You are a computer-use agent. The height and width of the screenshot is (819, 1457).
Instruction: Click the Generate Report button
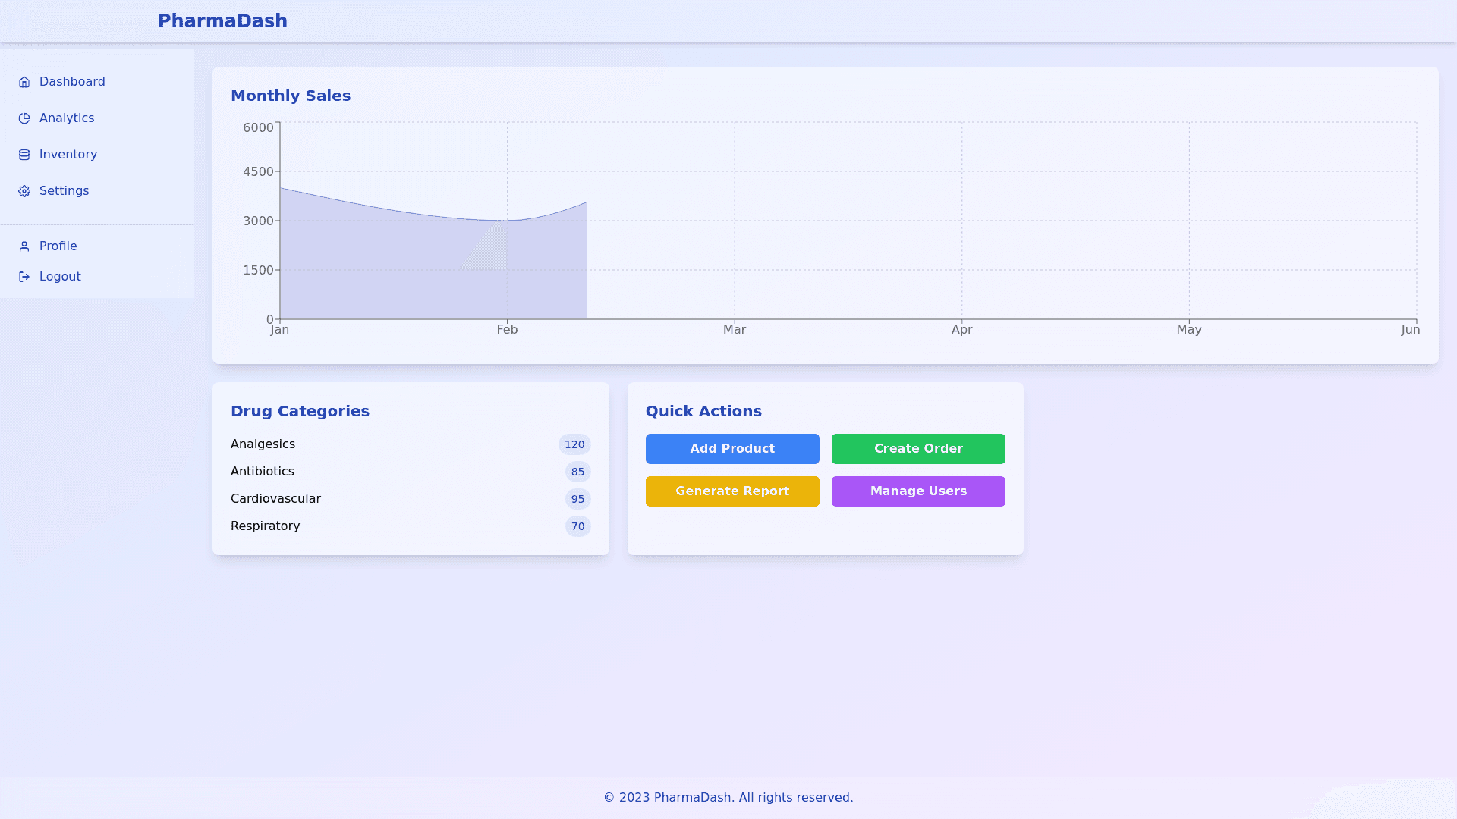[x=732, y=491]
